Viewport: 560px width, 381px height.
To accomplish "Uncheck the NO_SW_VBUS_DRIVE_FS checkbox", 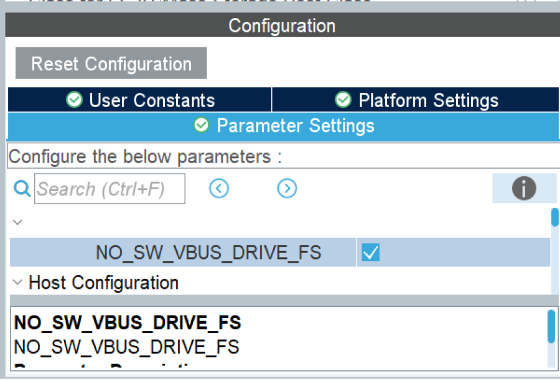I will pyautogui.click(x=370, y=252).
